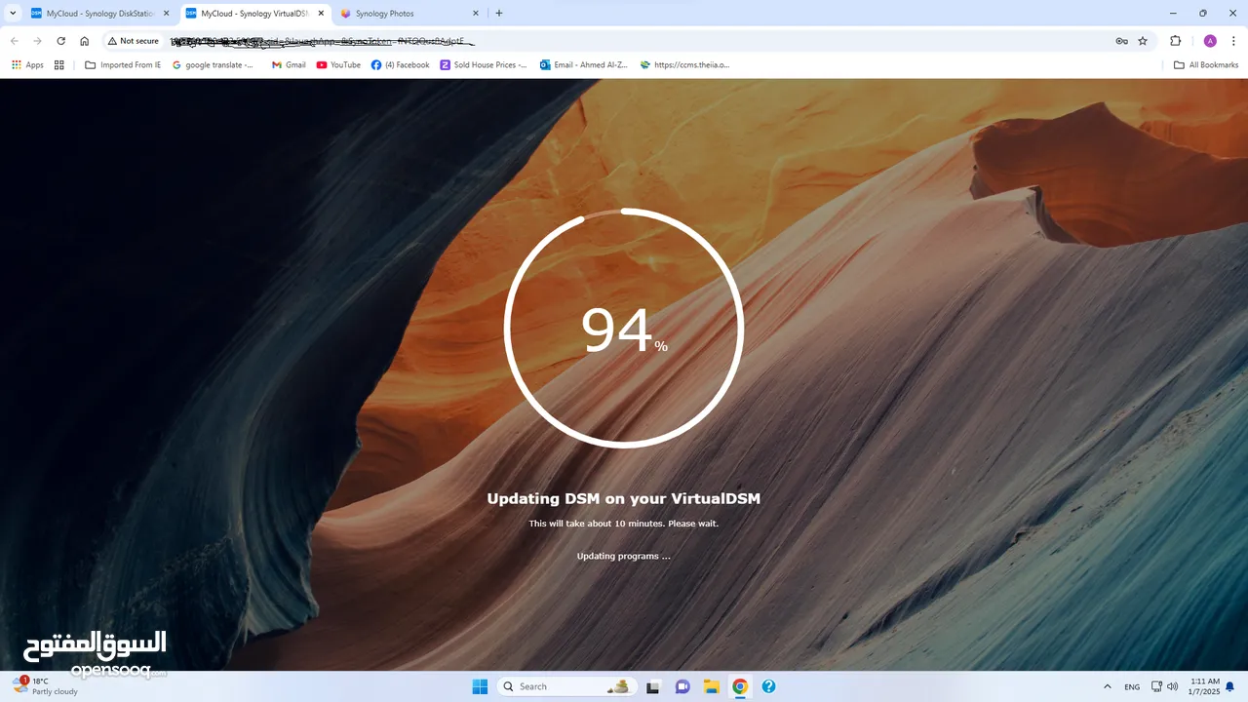Viewport: 1248px width, 702px height.
Task: Open Task View on the taskbar
Action: pos(653,686)
